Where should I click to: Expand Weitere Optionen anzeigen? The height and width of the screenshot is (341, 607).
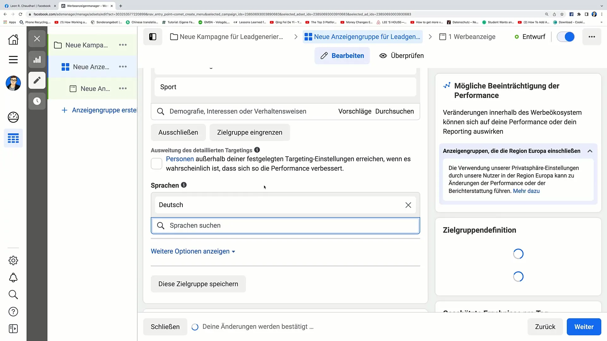(193, 251)
